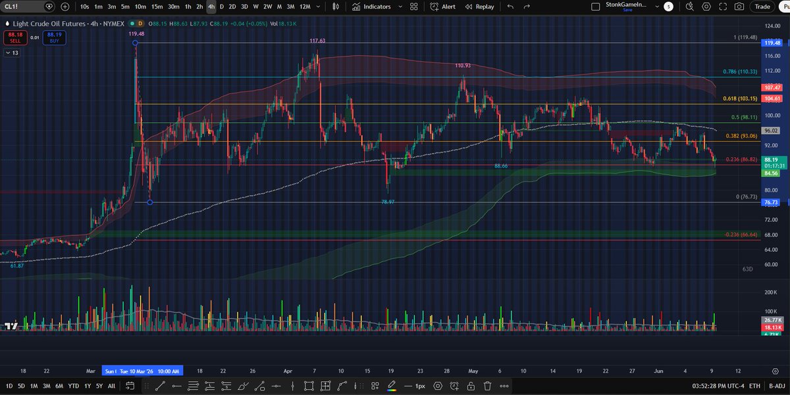Click the gem icon in the symbol box
Screen dimensions: 790x395
pyautogui.click(x=49, y=7)
